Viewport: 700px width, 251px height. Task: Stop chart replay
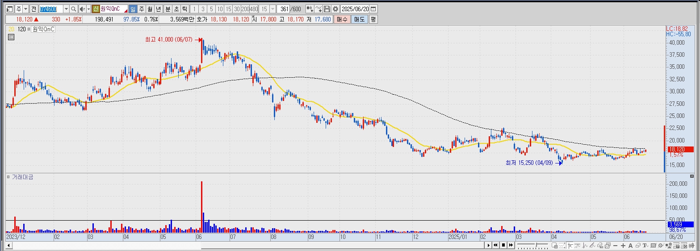click(503, 245)
